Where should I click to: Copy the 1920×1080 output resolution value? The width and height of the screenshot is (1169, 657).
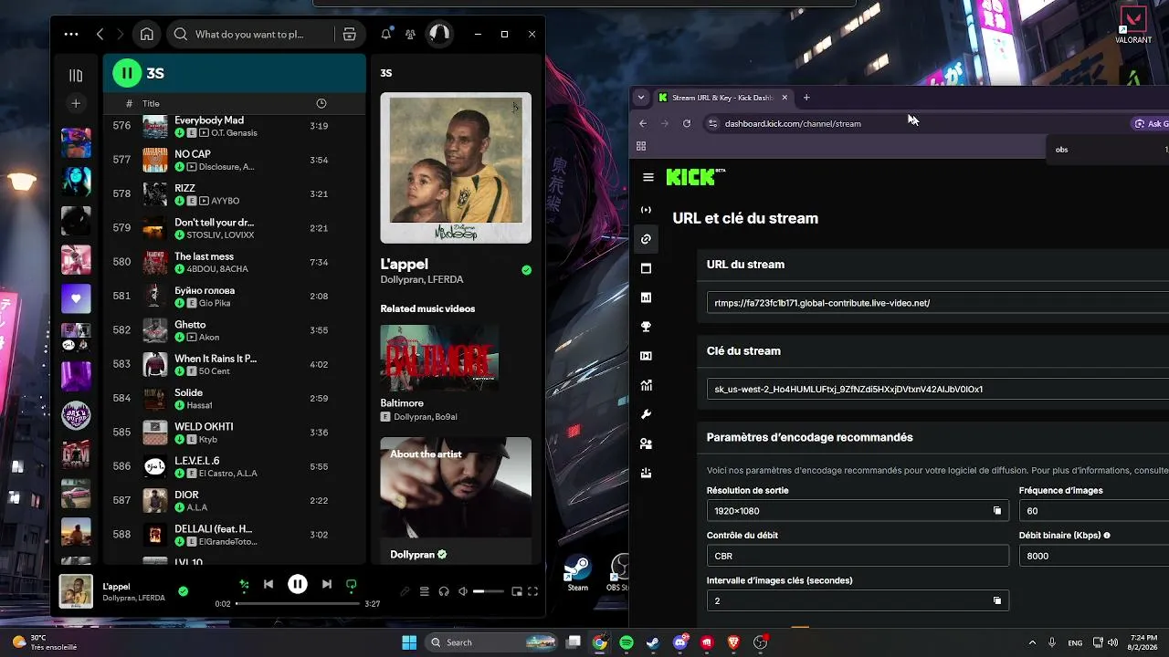click(x=997, y=511)
